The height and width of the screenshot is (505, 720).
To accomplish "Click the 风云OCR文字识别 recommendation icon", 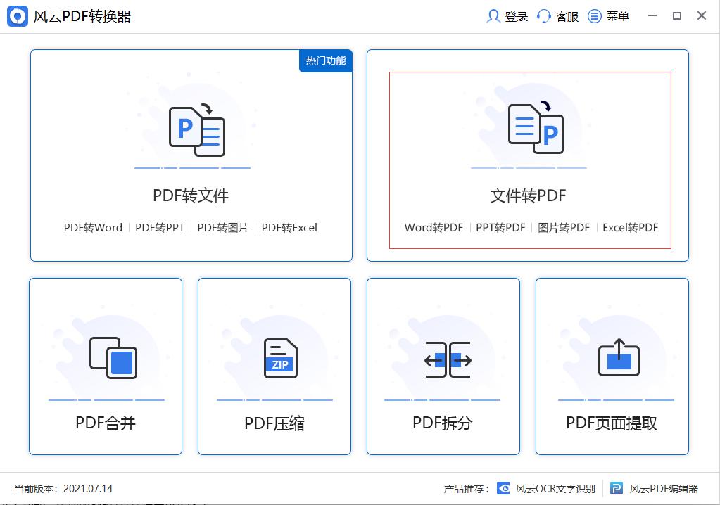I will [x=503, y=488].
